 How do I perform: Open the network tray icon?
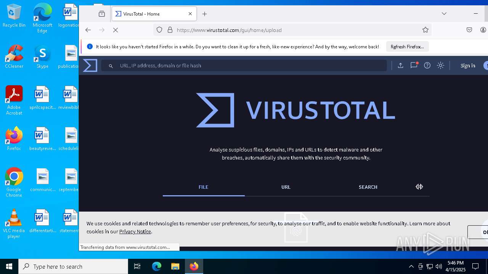[430, 266]
